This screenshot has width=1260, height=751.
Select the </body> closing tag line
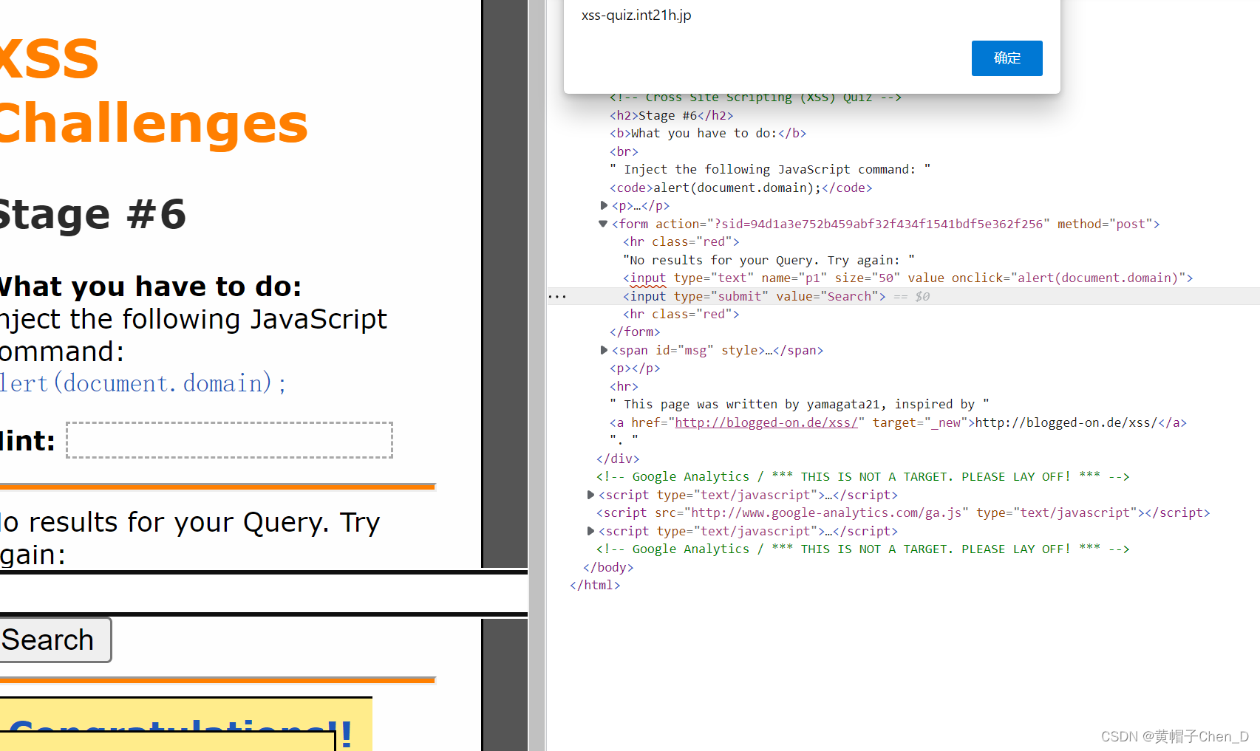608,567
